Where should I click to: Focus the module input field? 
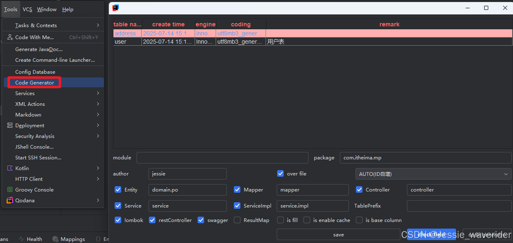(x=222, y=158)
